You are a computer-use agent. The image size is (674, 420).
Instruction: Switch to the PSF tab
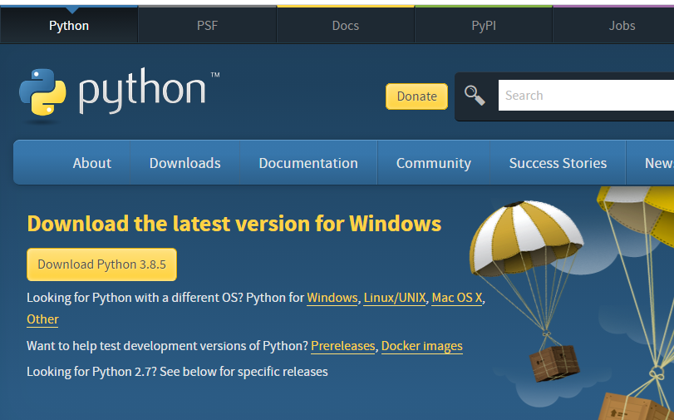[x=207, y=26]
